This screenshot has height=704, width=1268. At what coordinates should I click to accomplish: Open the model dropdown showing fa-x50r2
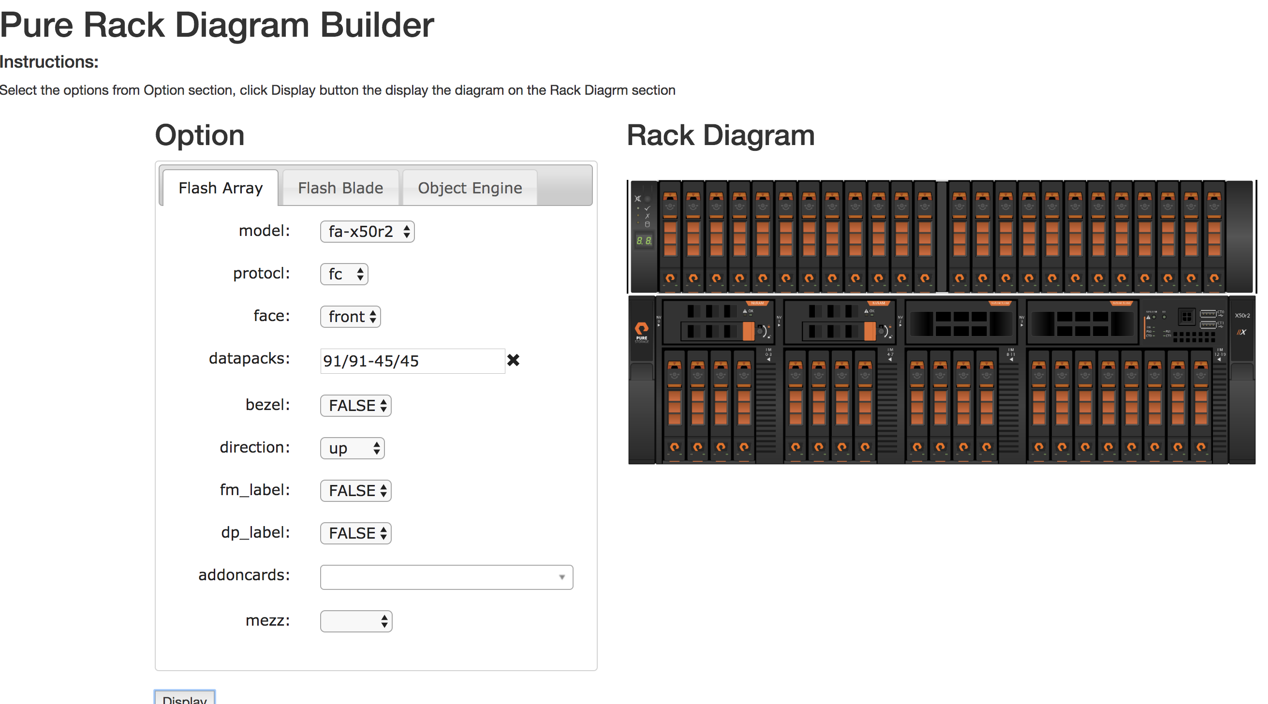tap(367, 232)
